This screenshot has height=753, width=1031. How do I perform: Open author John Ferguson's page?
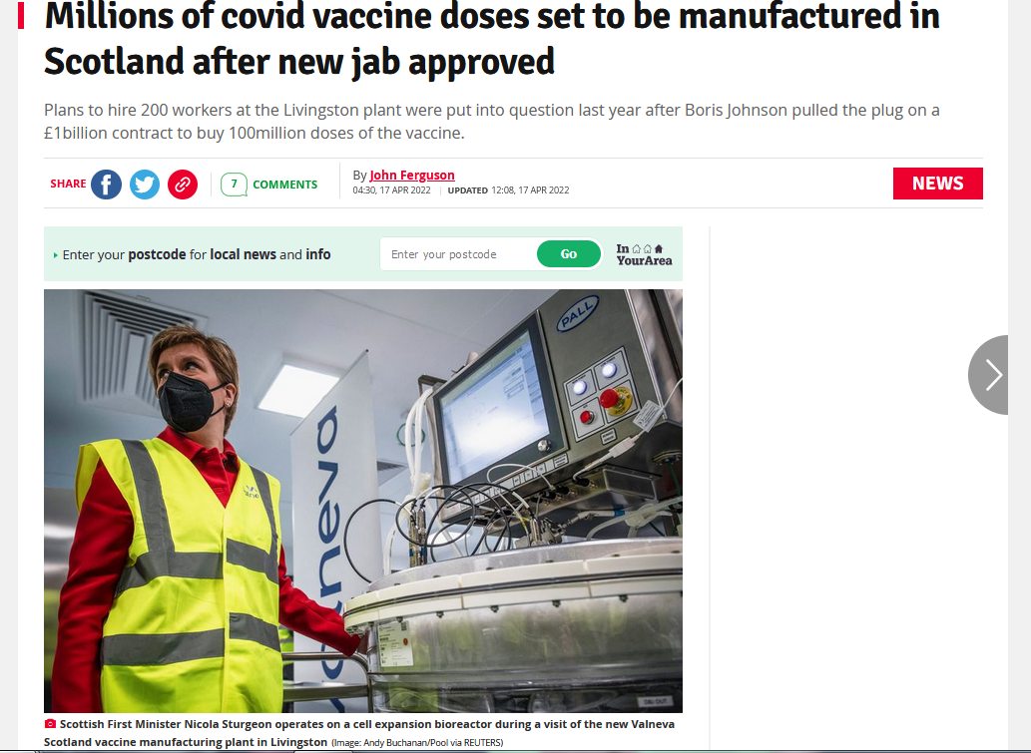click(411, 175)
